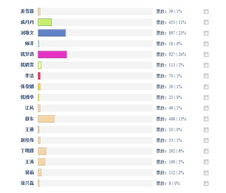This screenshot has height=193, width=226.
Task: Select the checkbox for 薛东
Action: tap(206, 119)
